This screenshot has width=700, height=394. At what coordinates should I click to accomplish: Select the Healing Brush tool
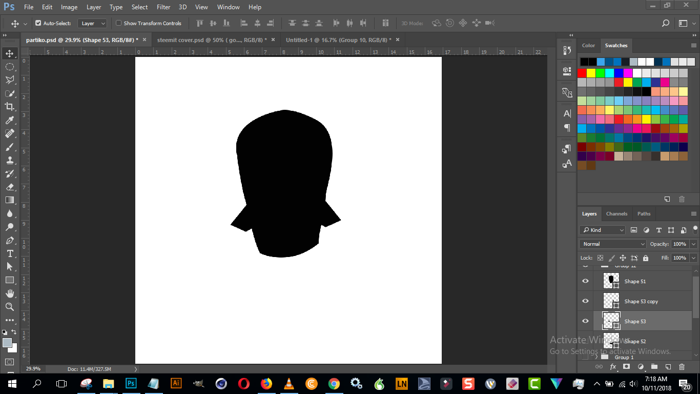click(10, 133)
